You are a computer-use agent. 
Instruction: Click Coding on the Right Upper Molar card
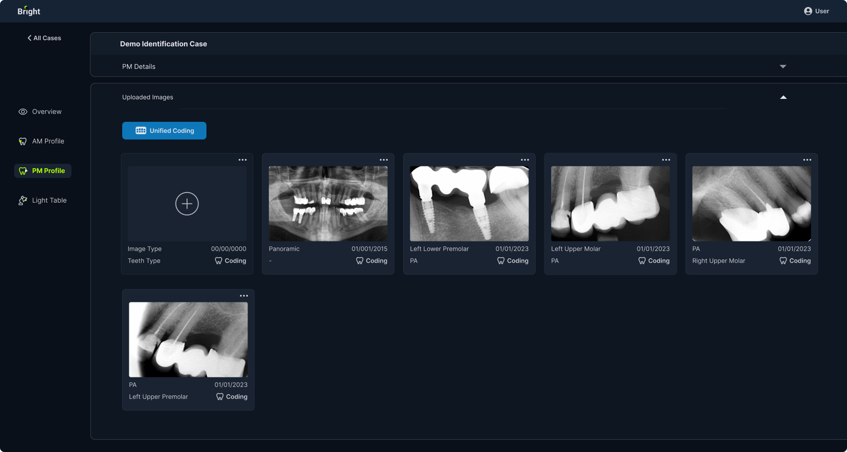(x=795, y=261)
